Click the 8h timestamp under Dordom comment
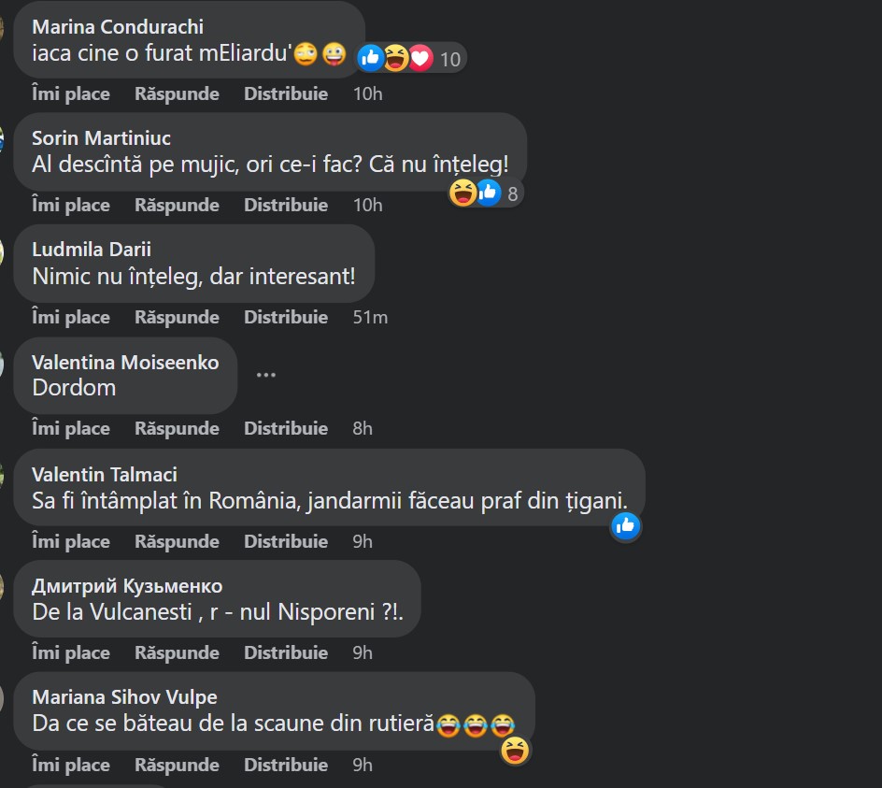 363,428
